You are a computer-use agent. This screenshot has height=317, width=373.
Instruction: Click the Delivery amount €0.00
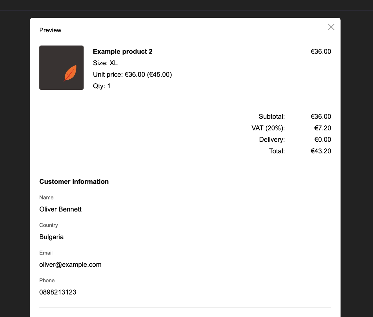pyautogui.click(x=322, y=140)
